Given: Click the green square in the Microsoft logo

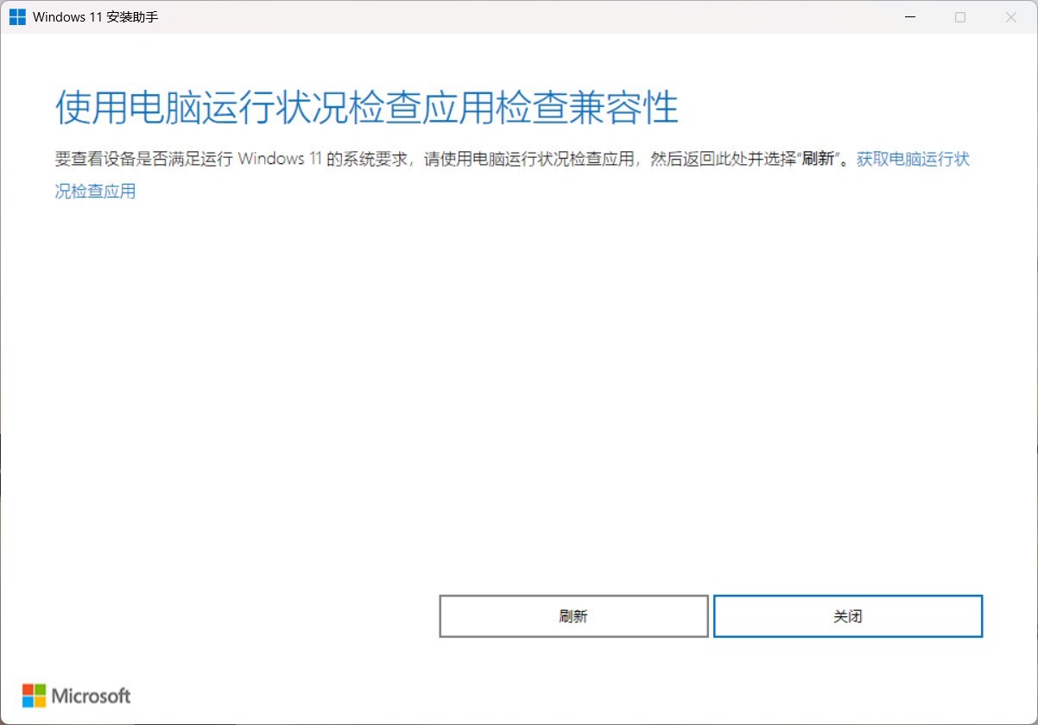Looking at the screenshot, I should (41, 688).
